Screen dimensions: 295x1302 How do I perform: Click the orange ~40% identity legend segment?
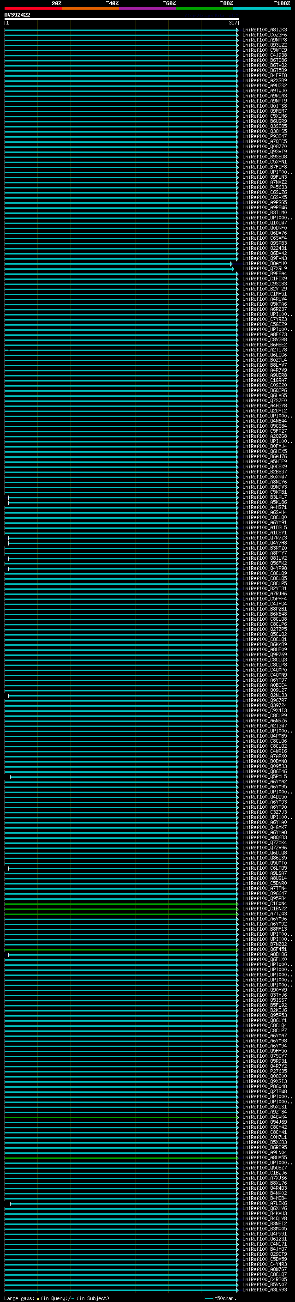(x=90, y=8)
